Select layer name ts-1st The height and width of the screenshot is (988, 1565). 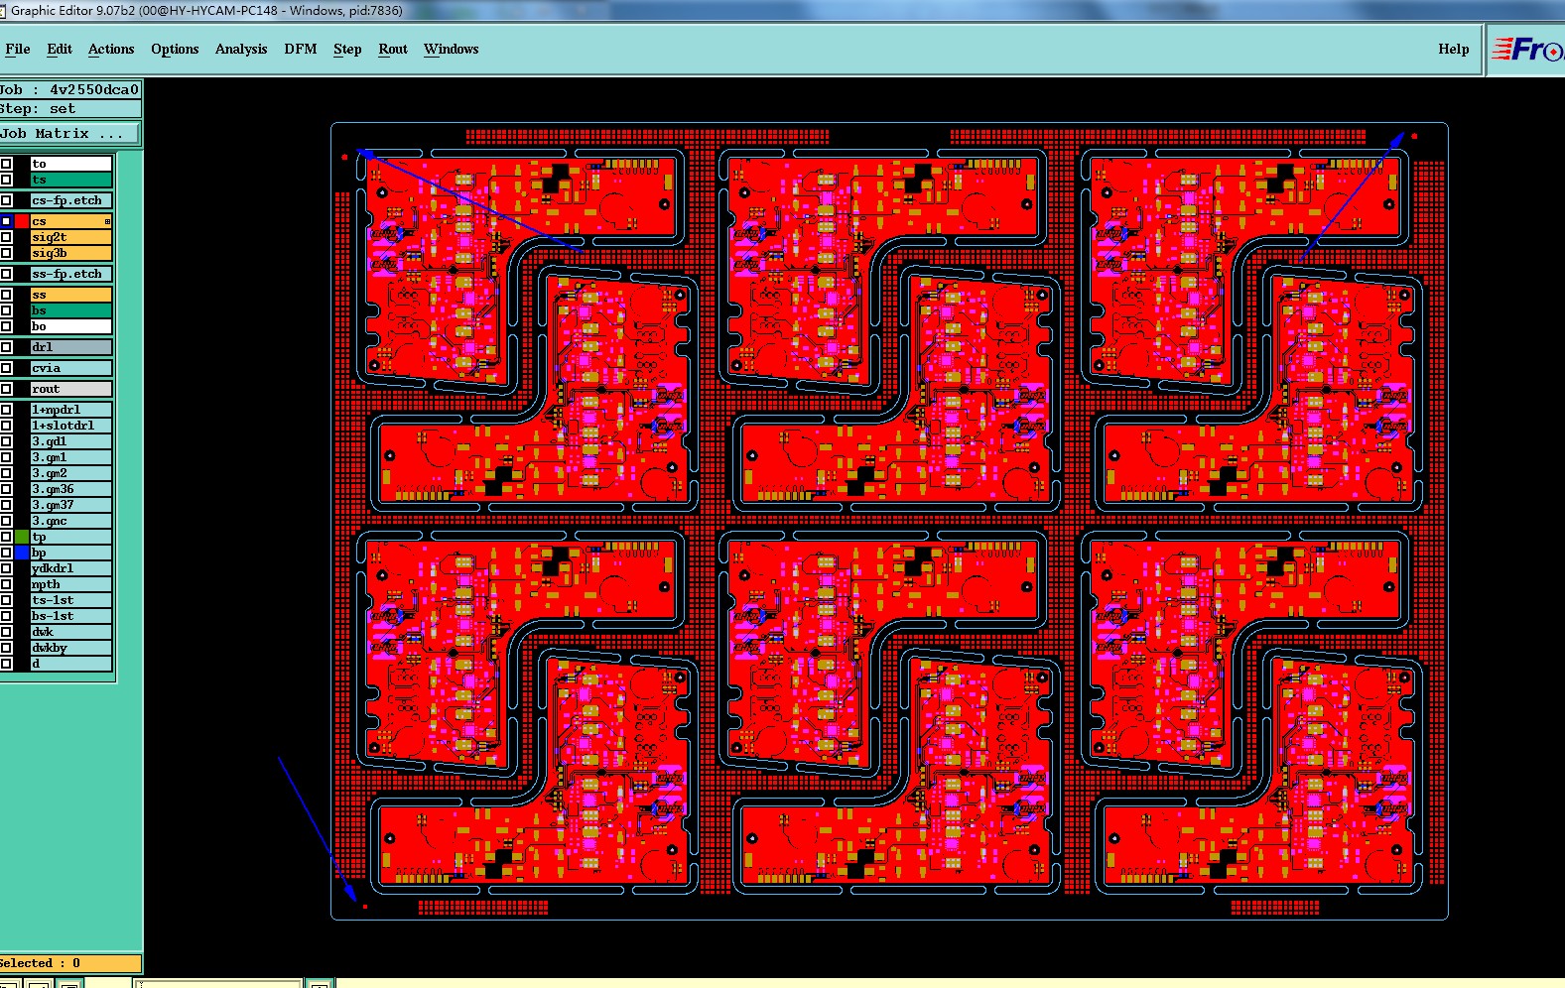click(71, 600)
